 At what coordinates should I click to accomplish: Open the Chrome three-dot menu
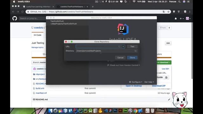coord(190,12)
